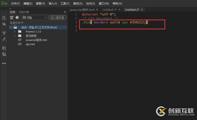Select the frozenui-1.3.0 folder

pyautogui.click(x=33, y=32)
